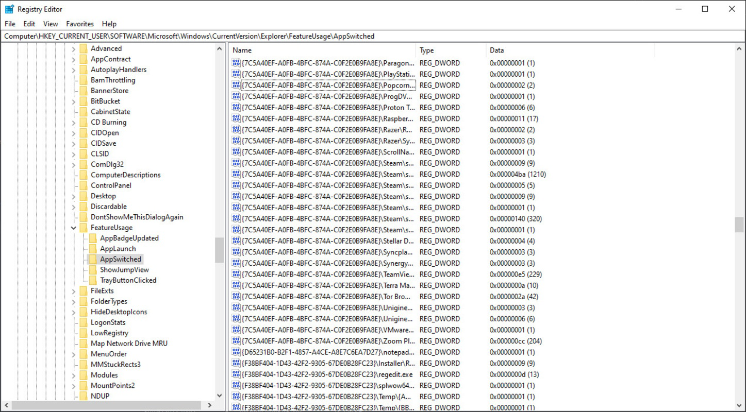The image size is (746, 412).
Task: Open the View menu
Action: pyautogui.click(x=51, y=24)
